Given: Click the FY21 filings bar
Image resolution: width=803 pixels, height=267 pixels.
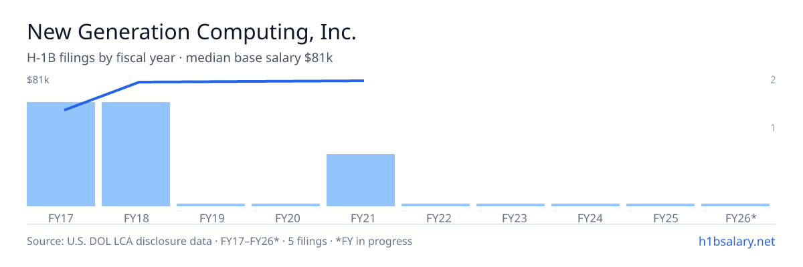Looking at the screenshot, I should (361, 180).
